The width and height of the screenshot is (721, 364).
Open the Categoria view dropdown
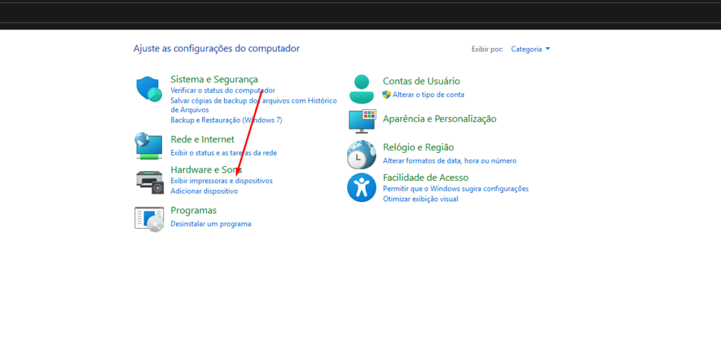click(530, 49)
